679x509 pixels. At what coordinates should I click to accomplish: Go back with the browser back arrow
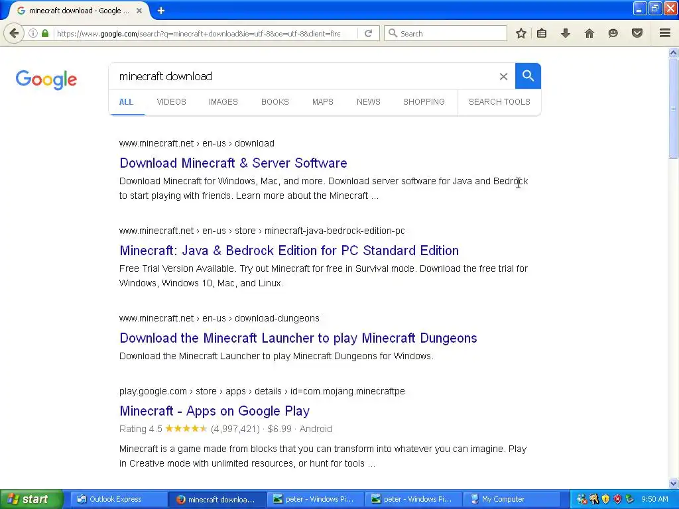point(14,33)
